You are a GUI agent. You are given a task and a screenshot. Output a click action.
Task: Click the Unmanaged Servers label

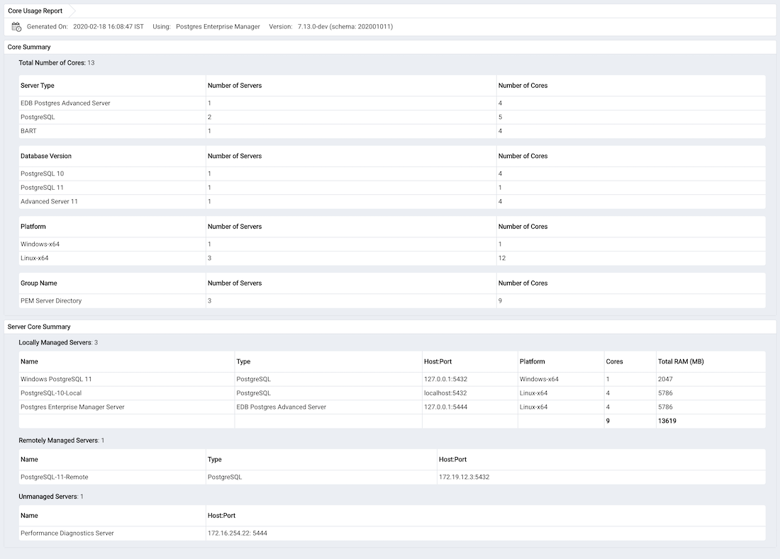tap(48, 497)
